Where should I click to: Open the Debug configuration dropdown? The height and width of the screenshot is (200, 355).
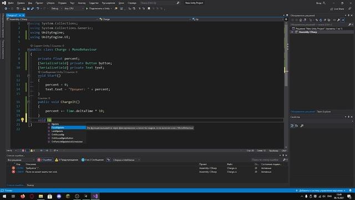(x=57, y=9)
